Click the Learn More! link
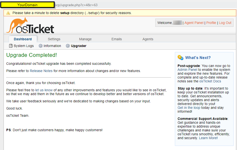The width and height of the screenshot is (237, 150). pyautogui.click(x=208, y=138)
